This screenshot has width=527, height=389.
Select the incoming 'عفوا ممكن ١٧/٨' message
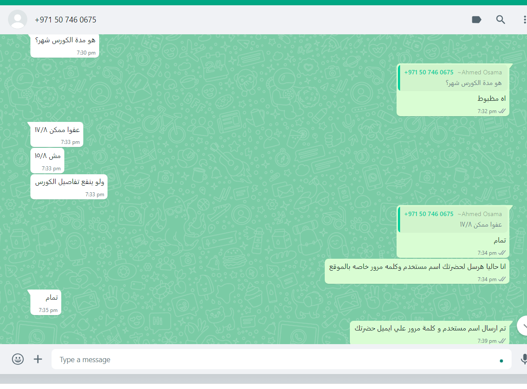coord(57,134)
